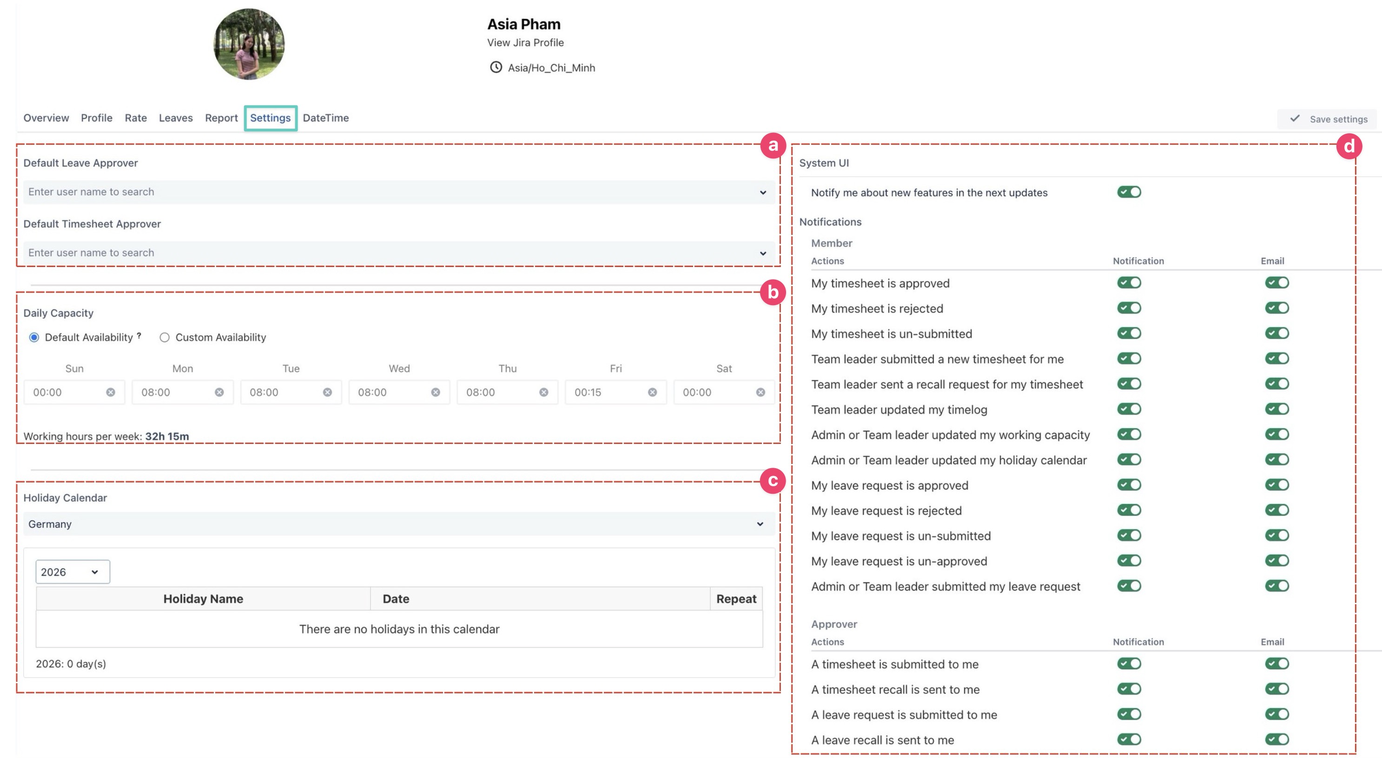Switch to the Leaves tab
The width and height of the screenshot is (1382, 758).
175,118
